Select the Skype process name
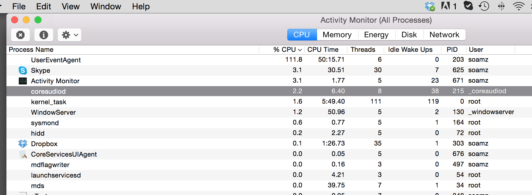532x195 pixels. click(41, 70)
